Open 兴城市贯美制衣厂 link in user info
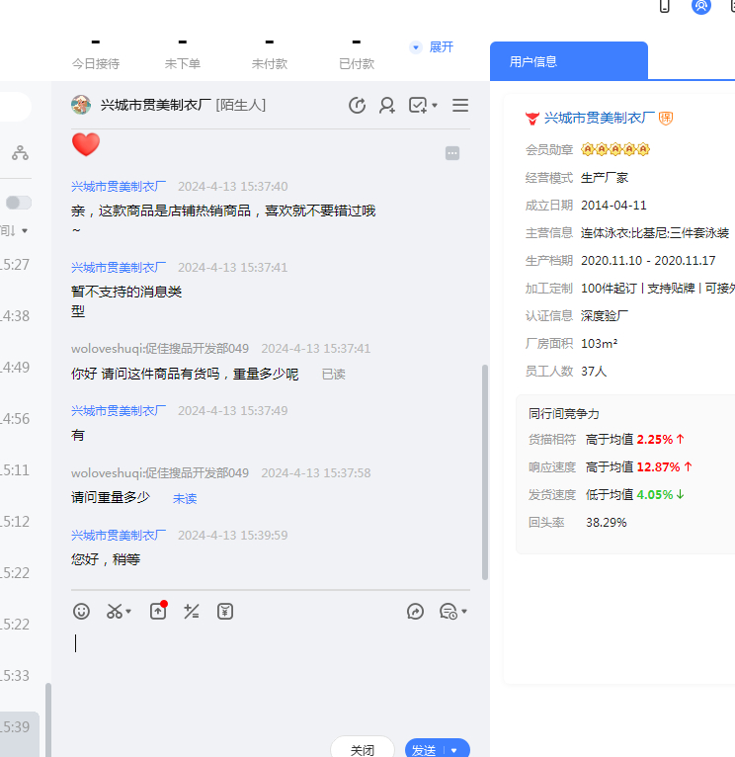The image size is (735, 757). click(x=600, y=119)
